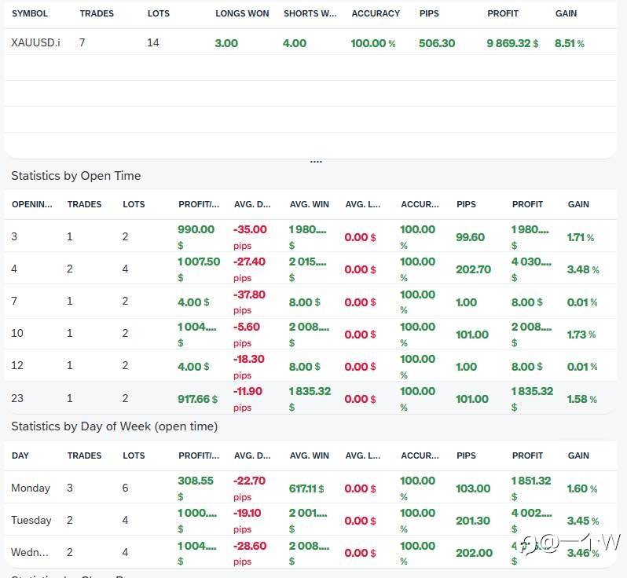
Task: Sort open time table by OPENIN... column
Action: pyautogui.click(x=32, y=204)
